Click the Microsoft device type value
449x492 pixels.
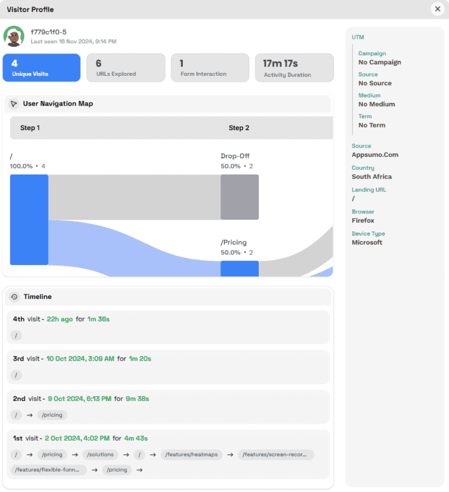367,243
